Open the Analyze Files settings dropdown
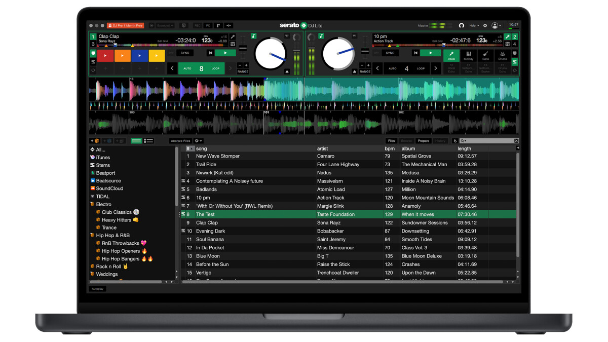 [198, 141]
